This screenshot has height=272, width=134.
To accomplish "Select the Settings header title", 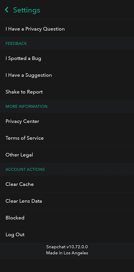I will 27,10.
